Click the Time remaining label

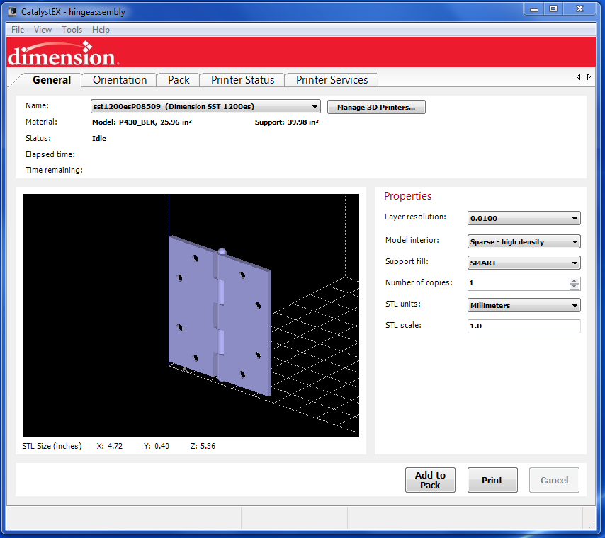point(54,170)
